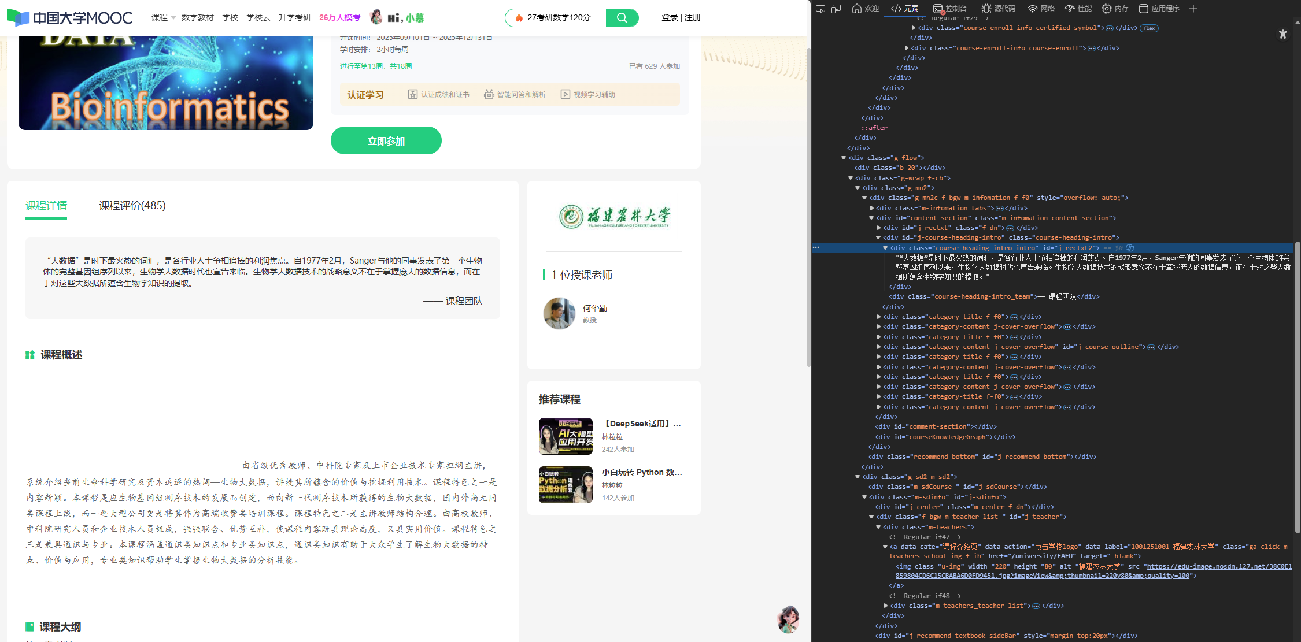This screenshot has width=1301, height=642.
Task: Open the 性能 performance panel
Action: pyautogui.click(x=1078, y=9)
